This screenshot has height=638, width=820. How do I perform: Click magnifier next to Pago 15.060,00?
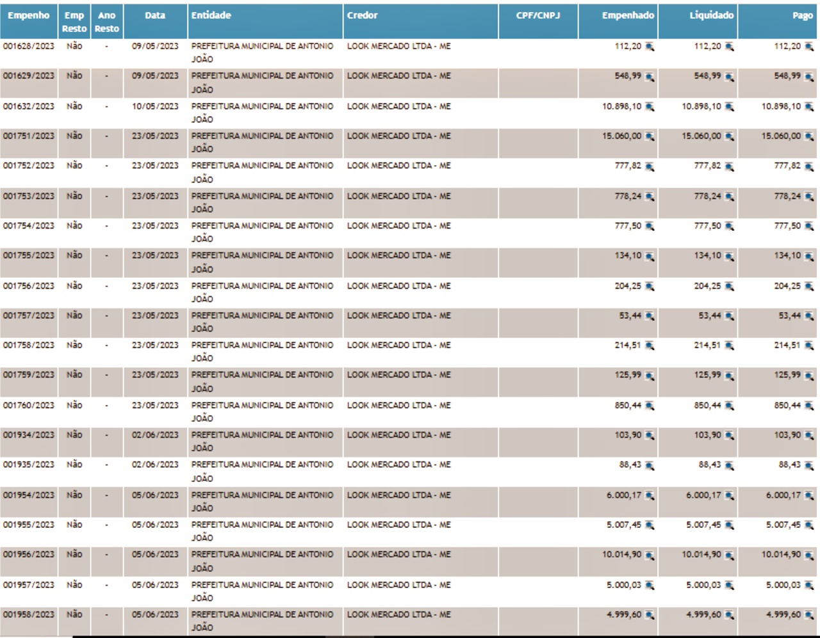809,136
